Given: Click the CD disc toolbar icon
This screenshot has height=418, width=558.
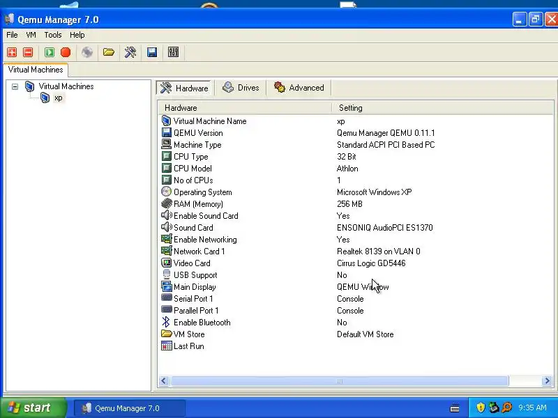Looking at the screenshot, I should 86,52.
